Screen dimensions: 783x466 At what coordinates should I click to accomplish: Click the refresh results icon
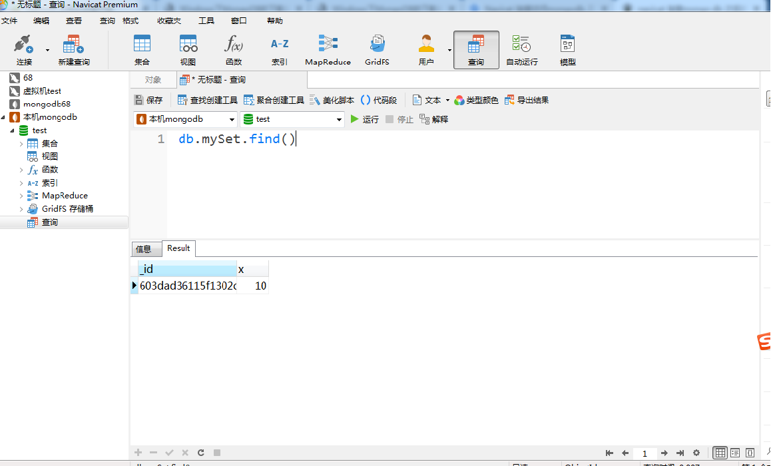pyautogui.click(x=201, y=453)
